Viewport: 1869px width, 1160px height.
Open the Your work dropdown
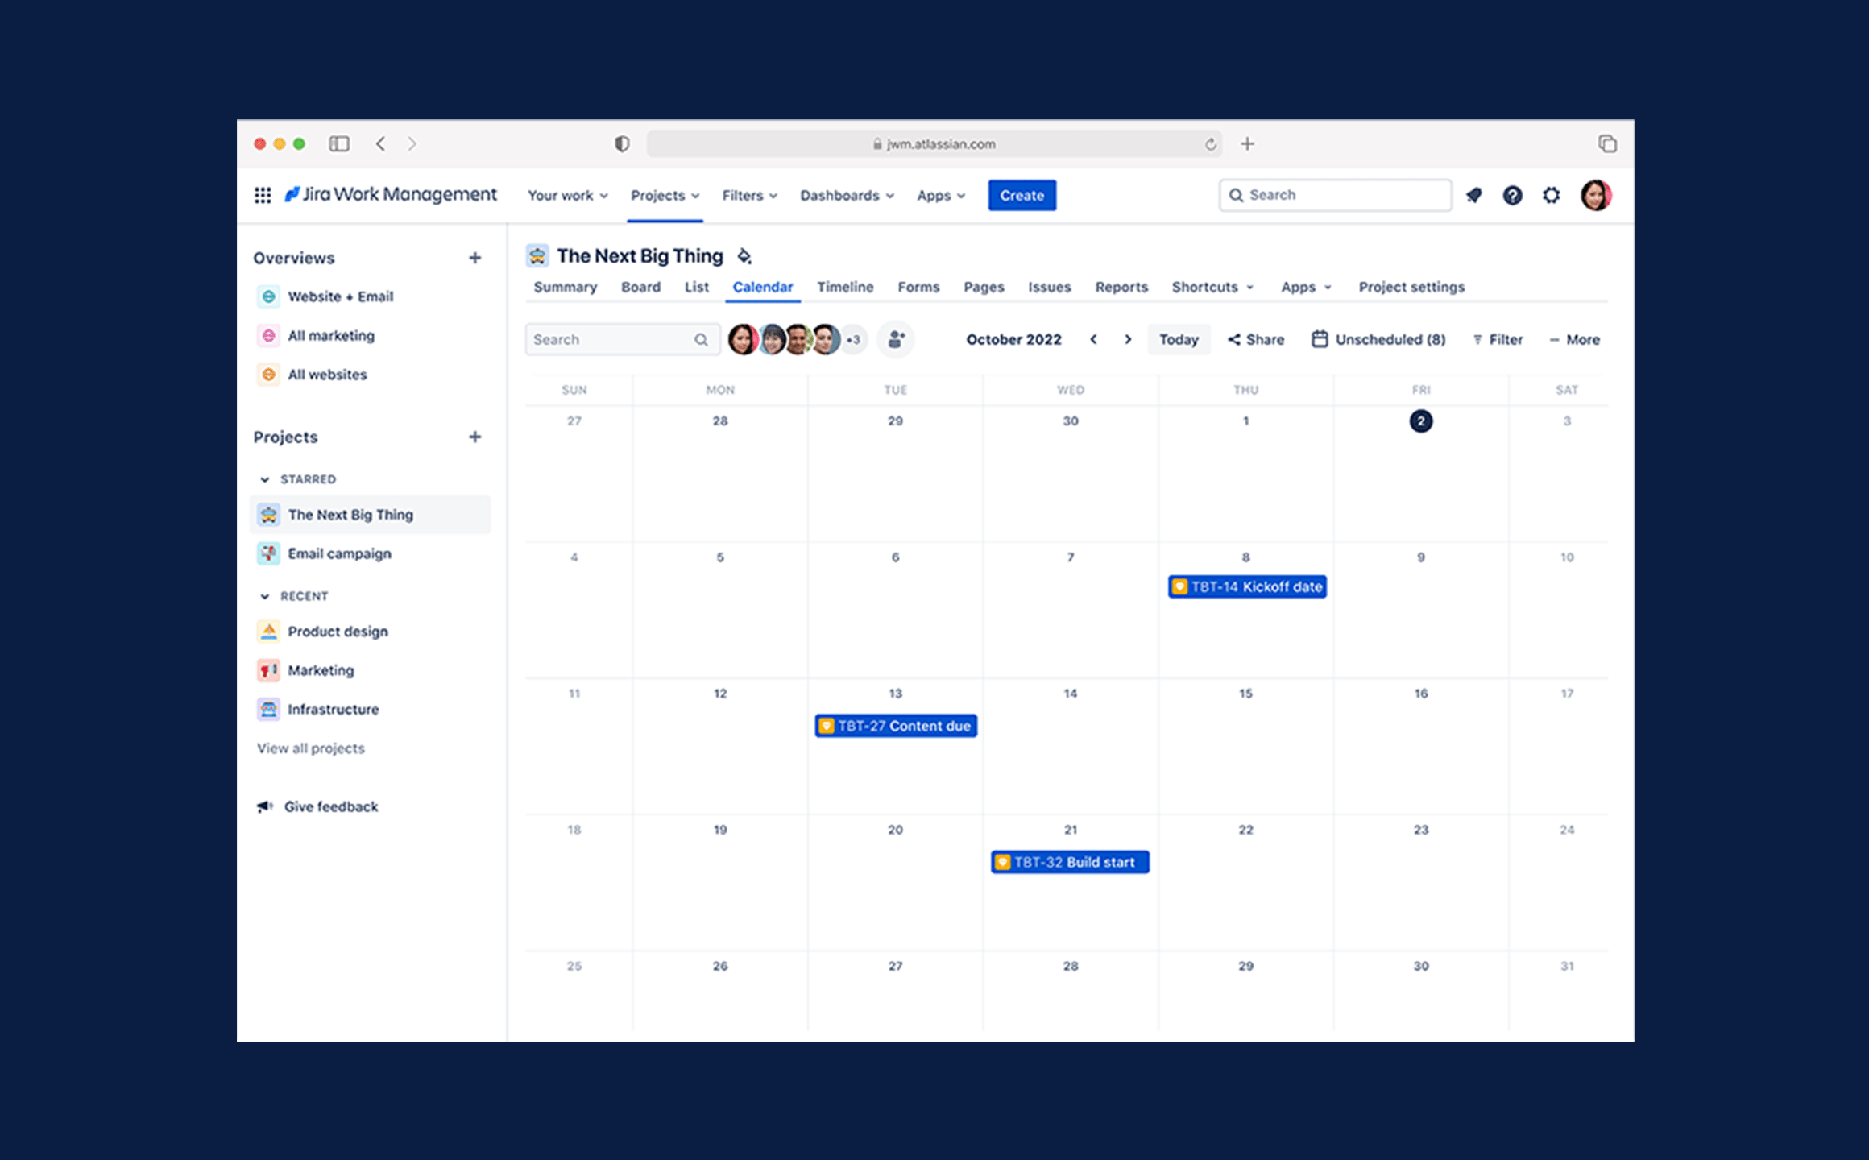click(x=567, y=195)
